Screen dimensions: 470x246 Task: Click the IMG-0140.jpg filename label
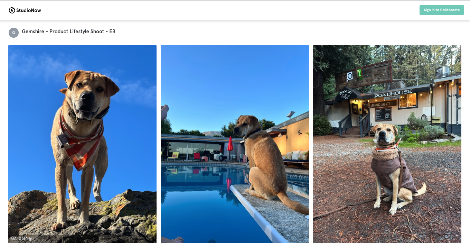tap(22, 239)
